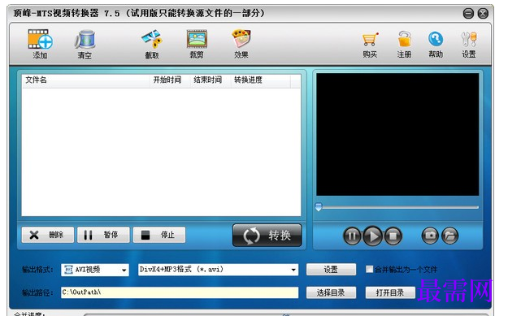The width and height of the screenshot is (508, 316).
Task: Click the 停止 stop conversion button
Action: point(159,235)
